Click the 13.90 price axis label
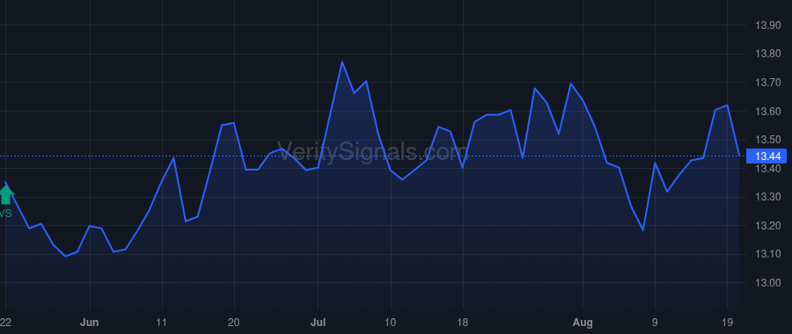792x334 pixels. 767,25
